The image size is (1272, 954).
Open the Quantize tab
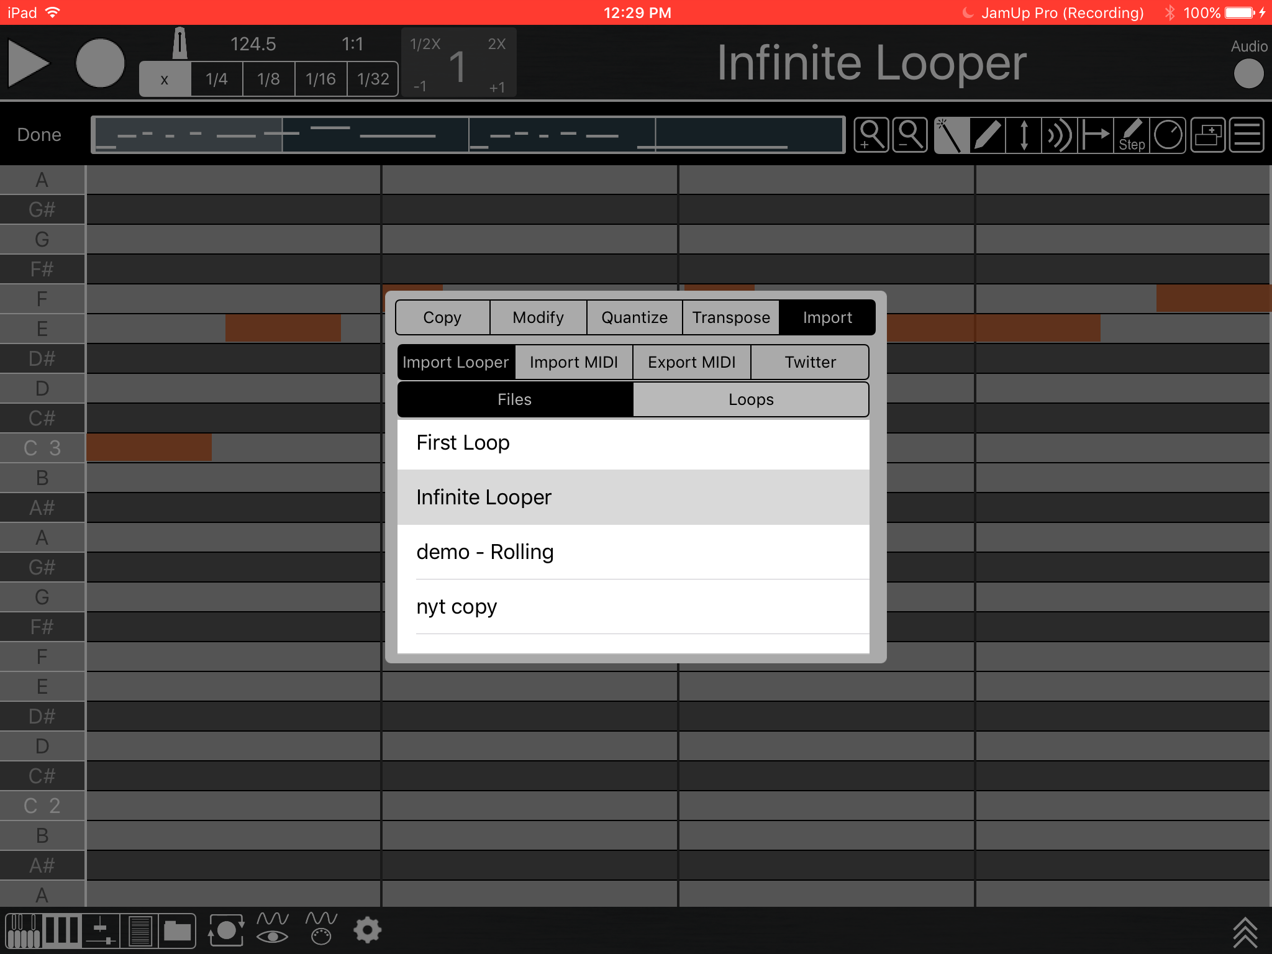coord(635,317)
